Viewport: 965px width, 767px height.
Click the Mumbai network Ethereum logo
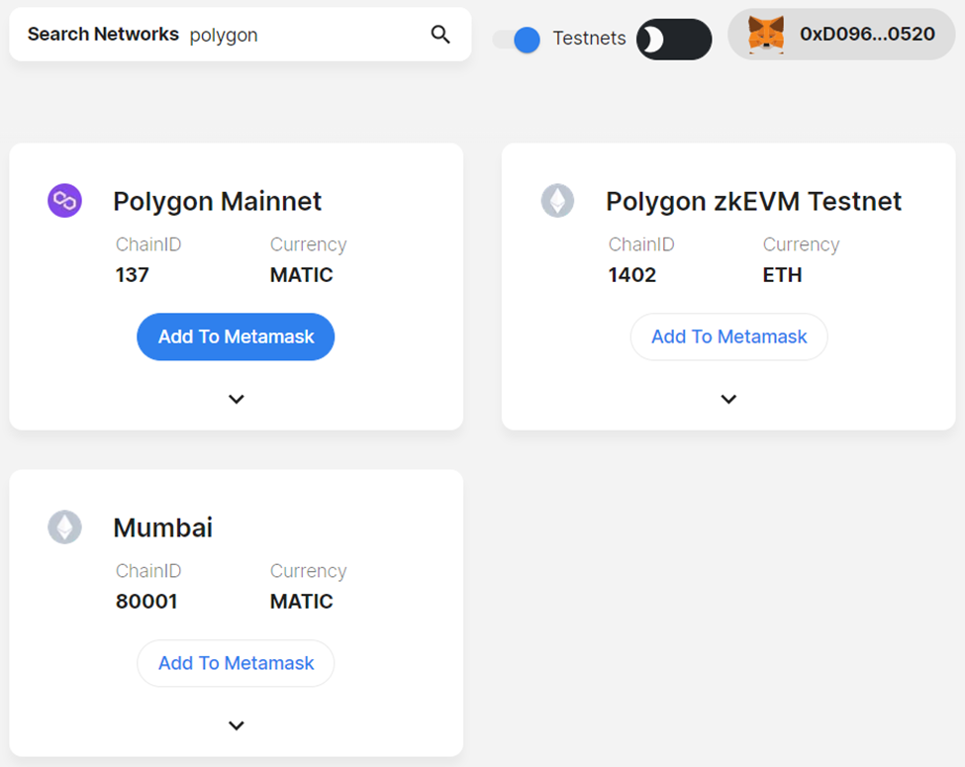point(64,527)
